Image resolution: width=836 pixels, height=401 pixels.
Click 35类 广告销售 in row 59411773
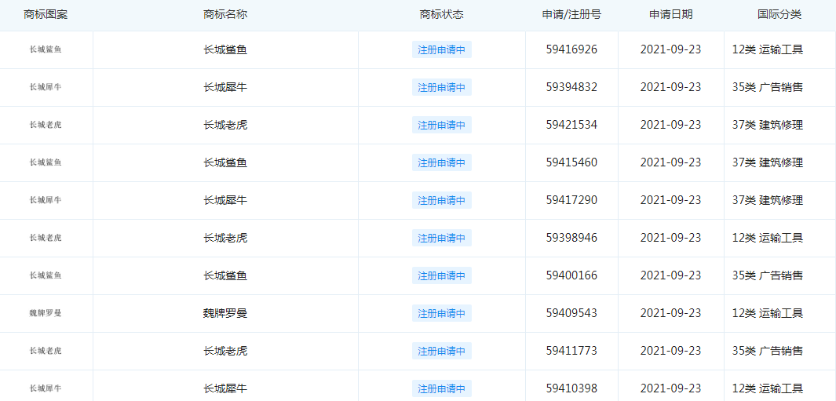pos(768,351)
